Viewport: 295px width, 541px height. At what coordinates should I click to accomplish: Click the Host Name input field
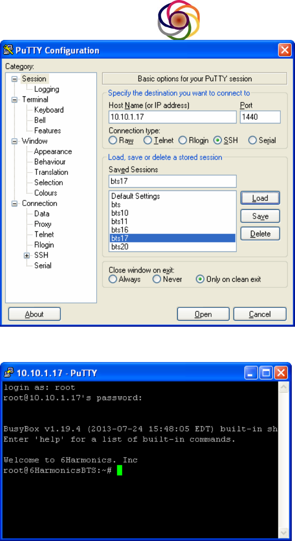tap(173, 117)
